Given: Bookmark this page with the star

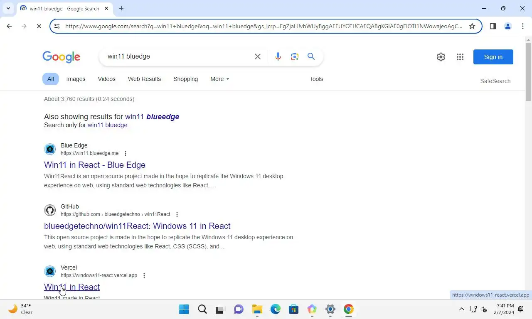Looking at the screenshot, I should click(472, 26).
